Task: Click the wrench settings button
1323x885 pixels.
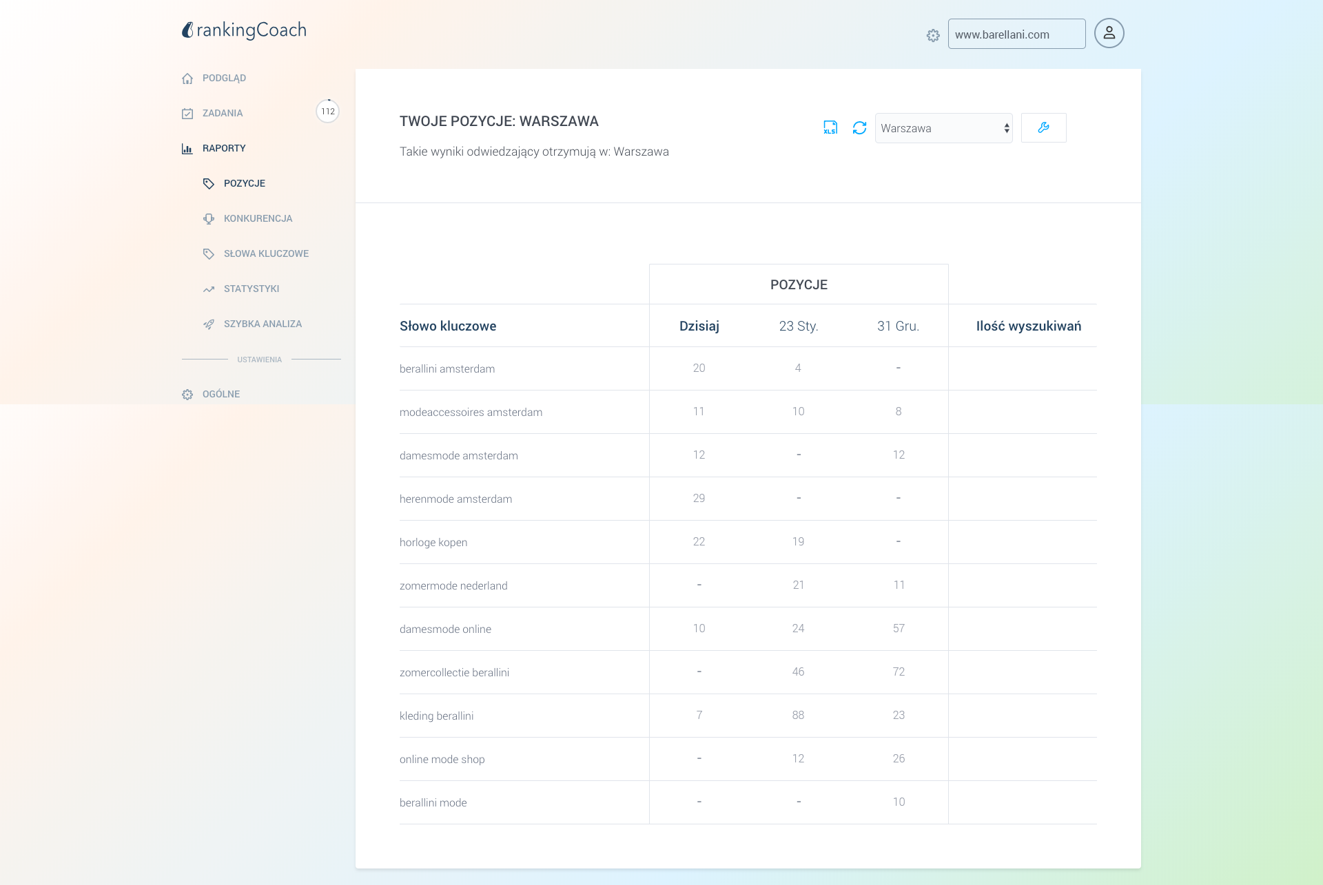Action: [1043, 127]
